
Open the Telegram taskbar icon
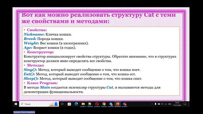(111, 104)
